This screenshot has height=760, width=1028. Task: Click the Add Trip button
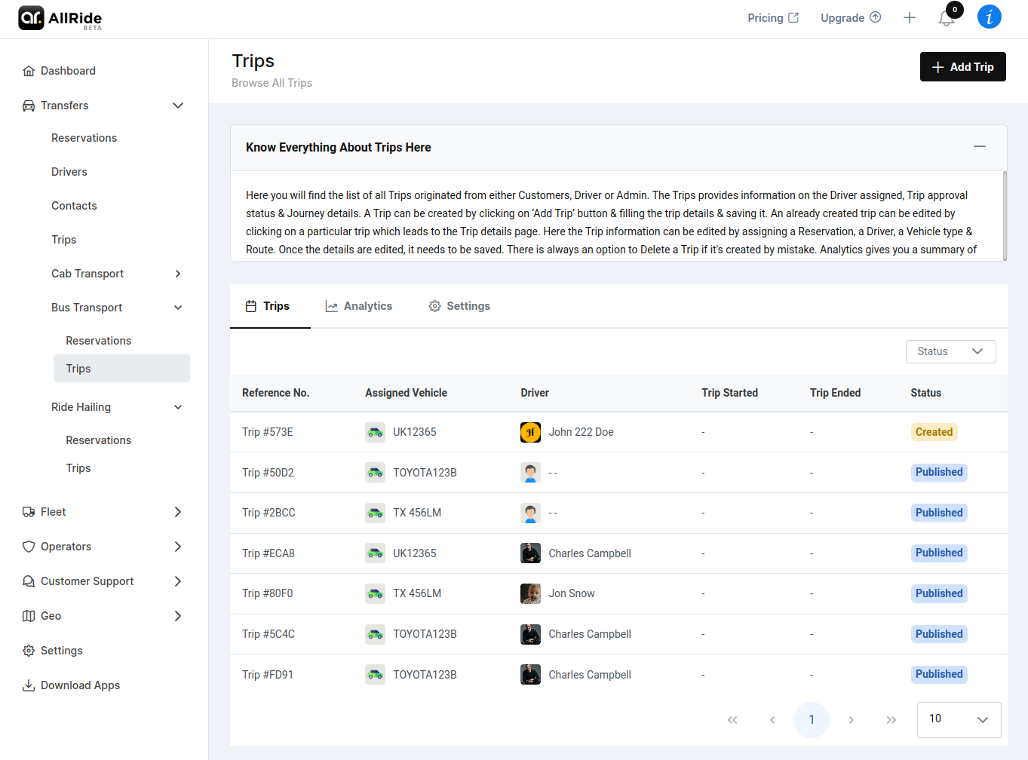pos(962,67)
